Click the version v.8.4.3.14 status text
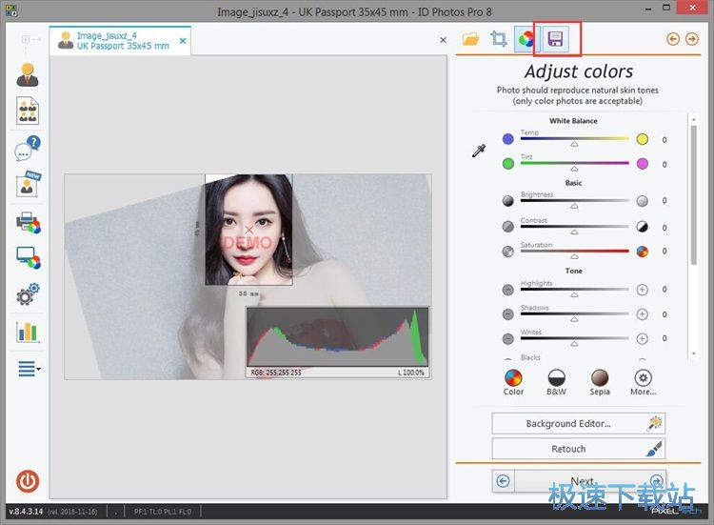Screen dimensions: 714x525 point(26,512)
